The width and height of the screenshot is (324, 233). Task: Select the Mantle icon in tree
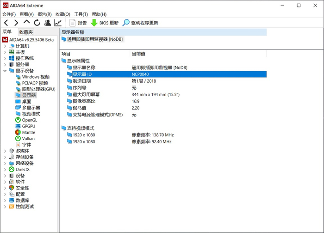click(x=18, y=132)
